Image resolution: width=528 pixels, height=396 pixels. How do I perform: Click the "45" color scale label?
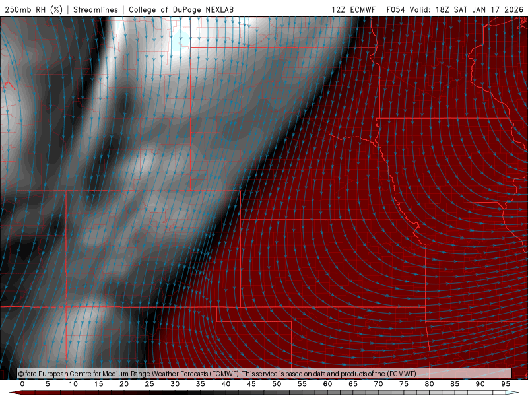(251, 384)
